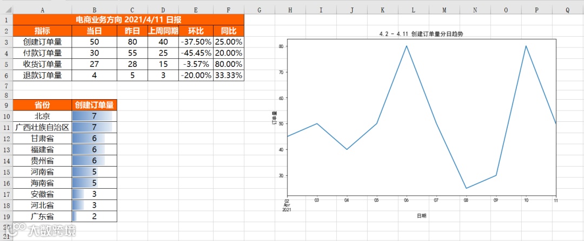Click the data bar cell for 广东省
584x241 pixels.
95,216
